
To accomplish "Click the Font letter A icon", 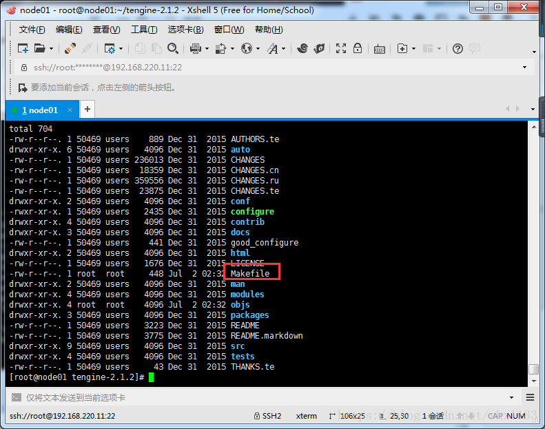I will [x=273, y=49].
